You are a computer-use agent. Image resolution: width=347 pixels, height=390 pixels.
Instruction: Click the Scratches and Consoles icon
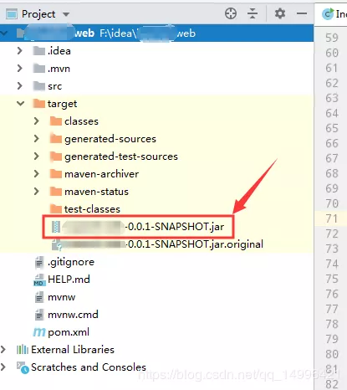[23, 367]
